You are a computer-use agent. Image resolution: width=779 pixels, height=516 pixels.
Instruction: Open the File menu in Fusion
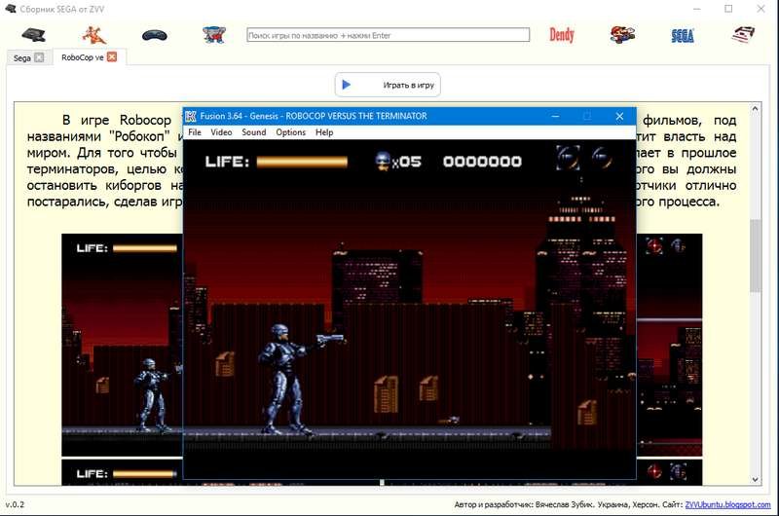tap(195, 132)
